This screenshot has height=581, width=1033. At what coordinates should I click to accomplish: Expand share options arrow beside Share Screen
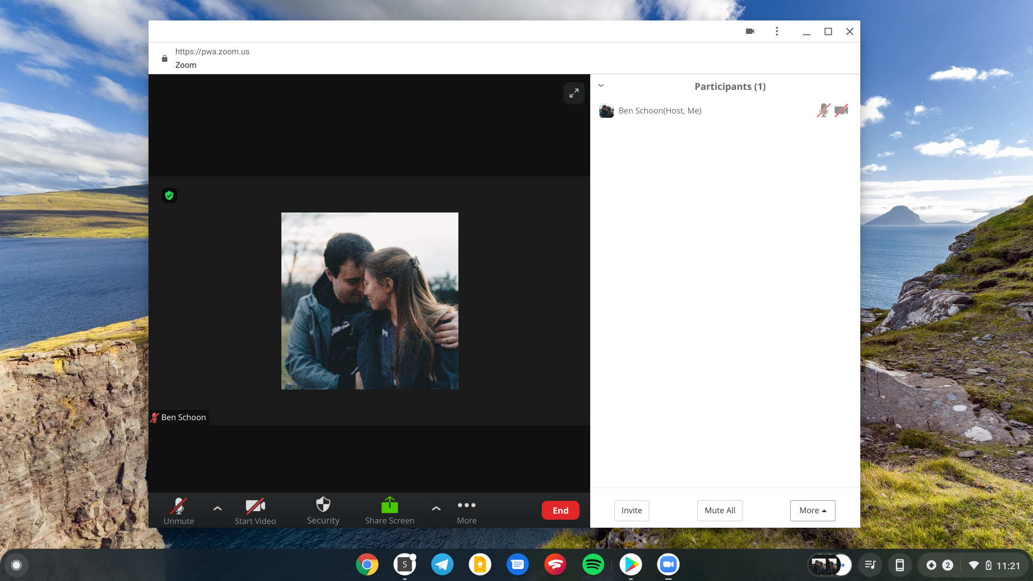436,508
